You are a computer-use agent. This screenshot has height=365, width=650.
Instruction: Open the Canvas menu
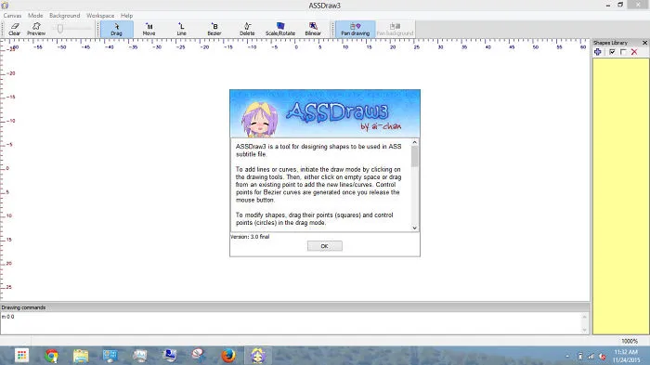click(x=12, y=16)
